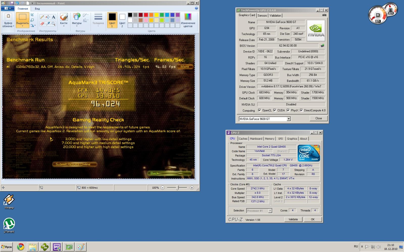Open the Paint application menu button
Image resolution: width=404 pixels, height=252 pixels.
pos(8,8)
